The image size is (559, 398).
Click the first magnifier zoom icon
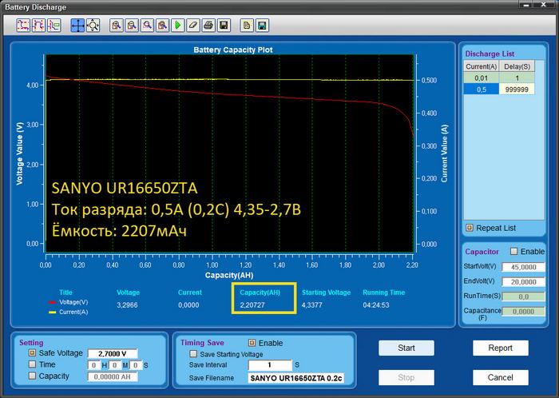pyautogui.click(x=117, y=26)
